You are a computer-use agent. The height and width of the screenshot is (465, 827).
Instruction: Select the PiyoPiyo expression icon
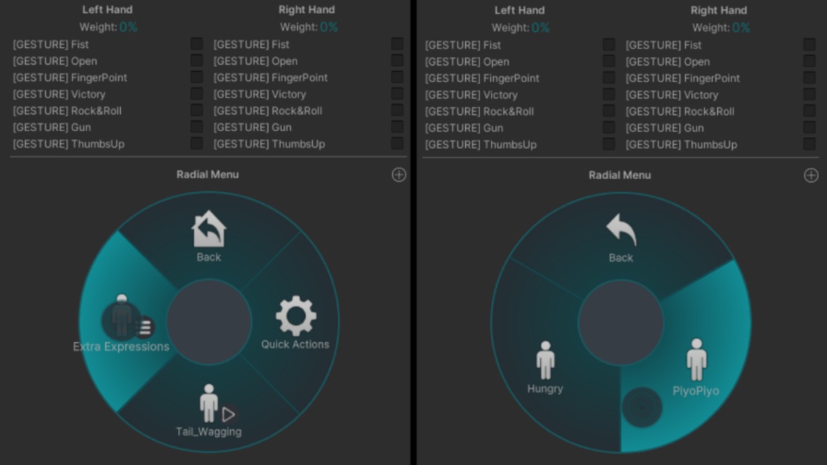696,360
